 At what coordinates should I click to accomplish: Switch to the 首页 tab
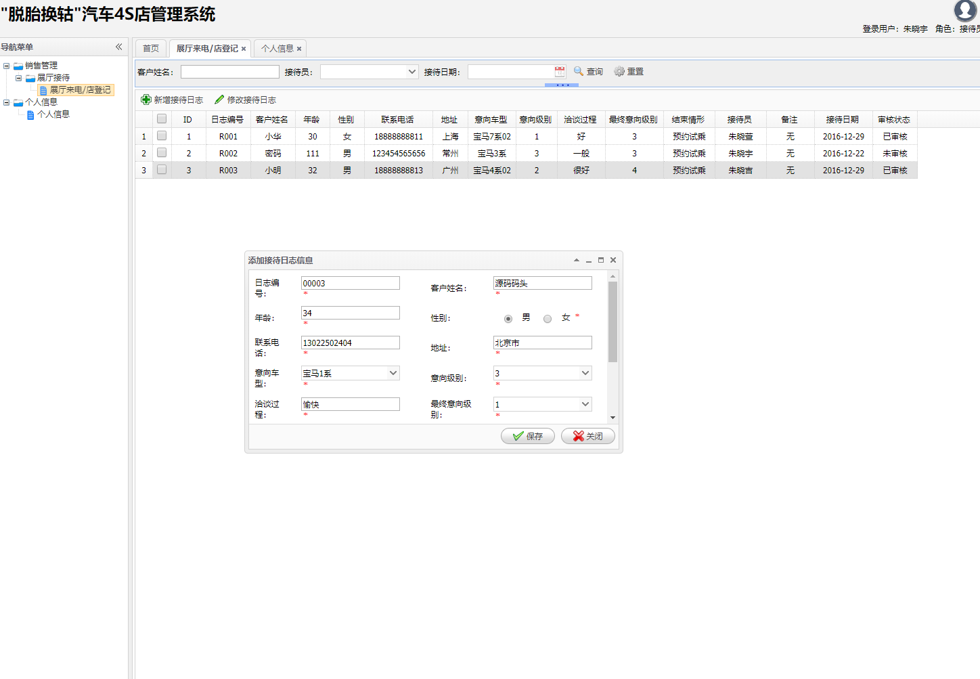(151, 48)
